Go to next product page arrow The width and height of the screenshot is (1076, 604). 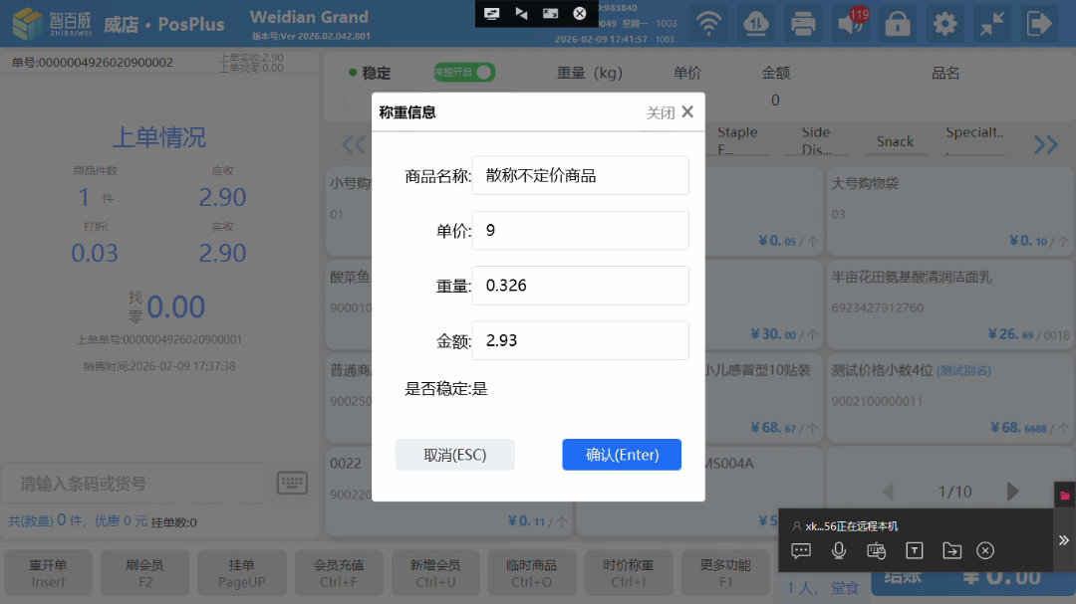[1013, 492]
